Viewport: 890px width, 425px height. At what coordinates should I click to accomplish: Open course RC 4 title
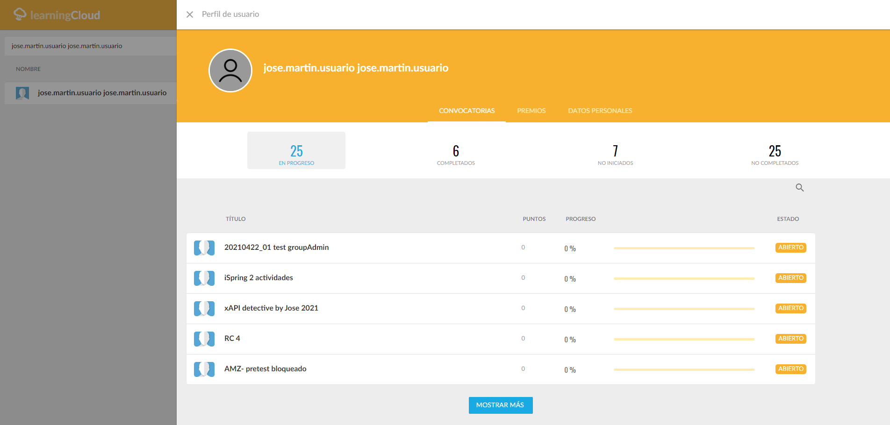[x=232, y=339]
